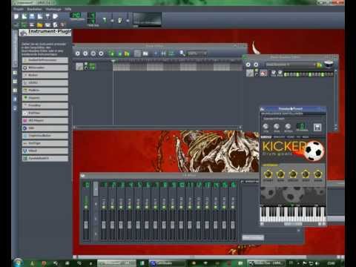Screen dimensions: 356x267
Task: Add an automation track in Song Editor
Action: [x=127, y=53]
